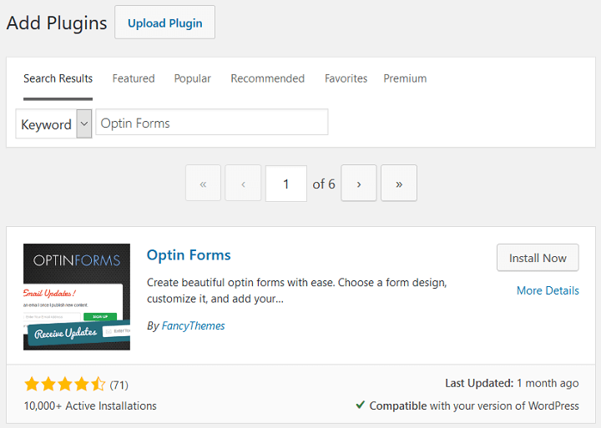Focus the plugin search field containing Optin Forms
Image resolution: width=601 pixels, height=428 pixels.
(211, 123)
